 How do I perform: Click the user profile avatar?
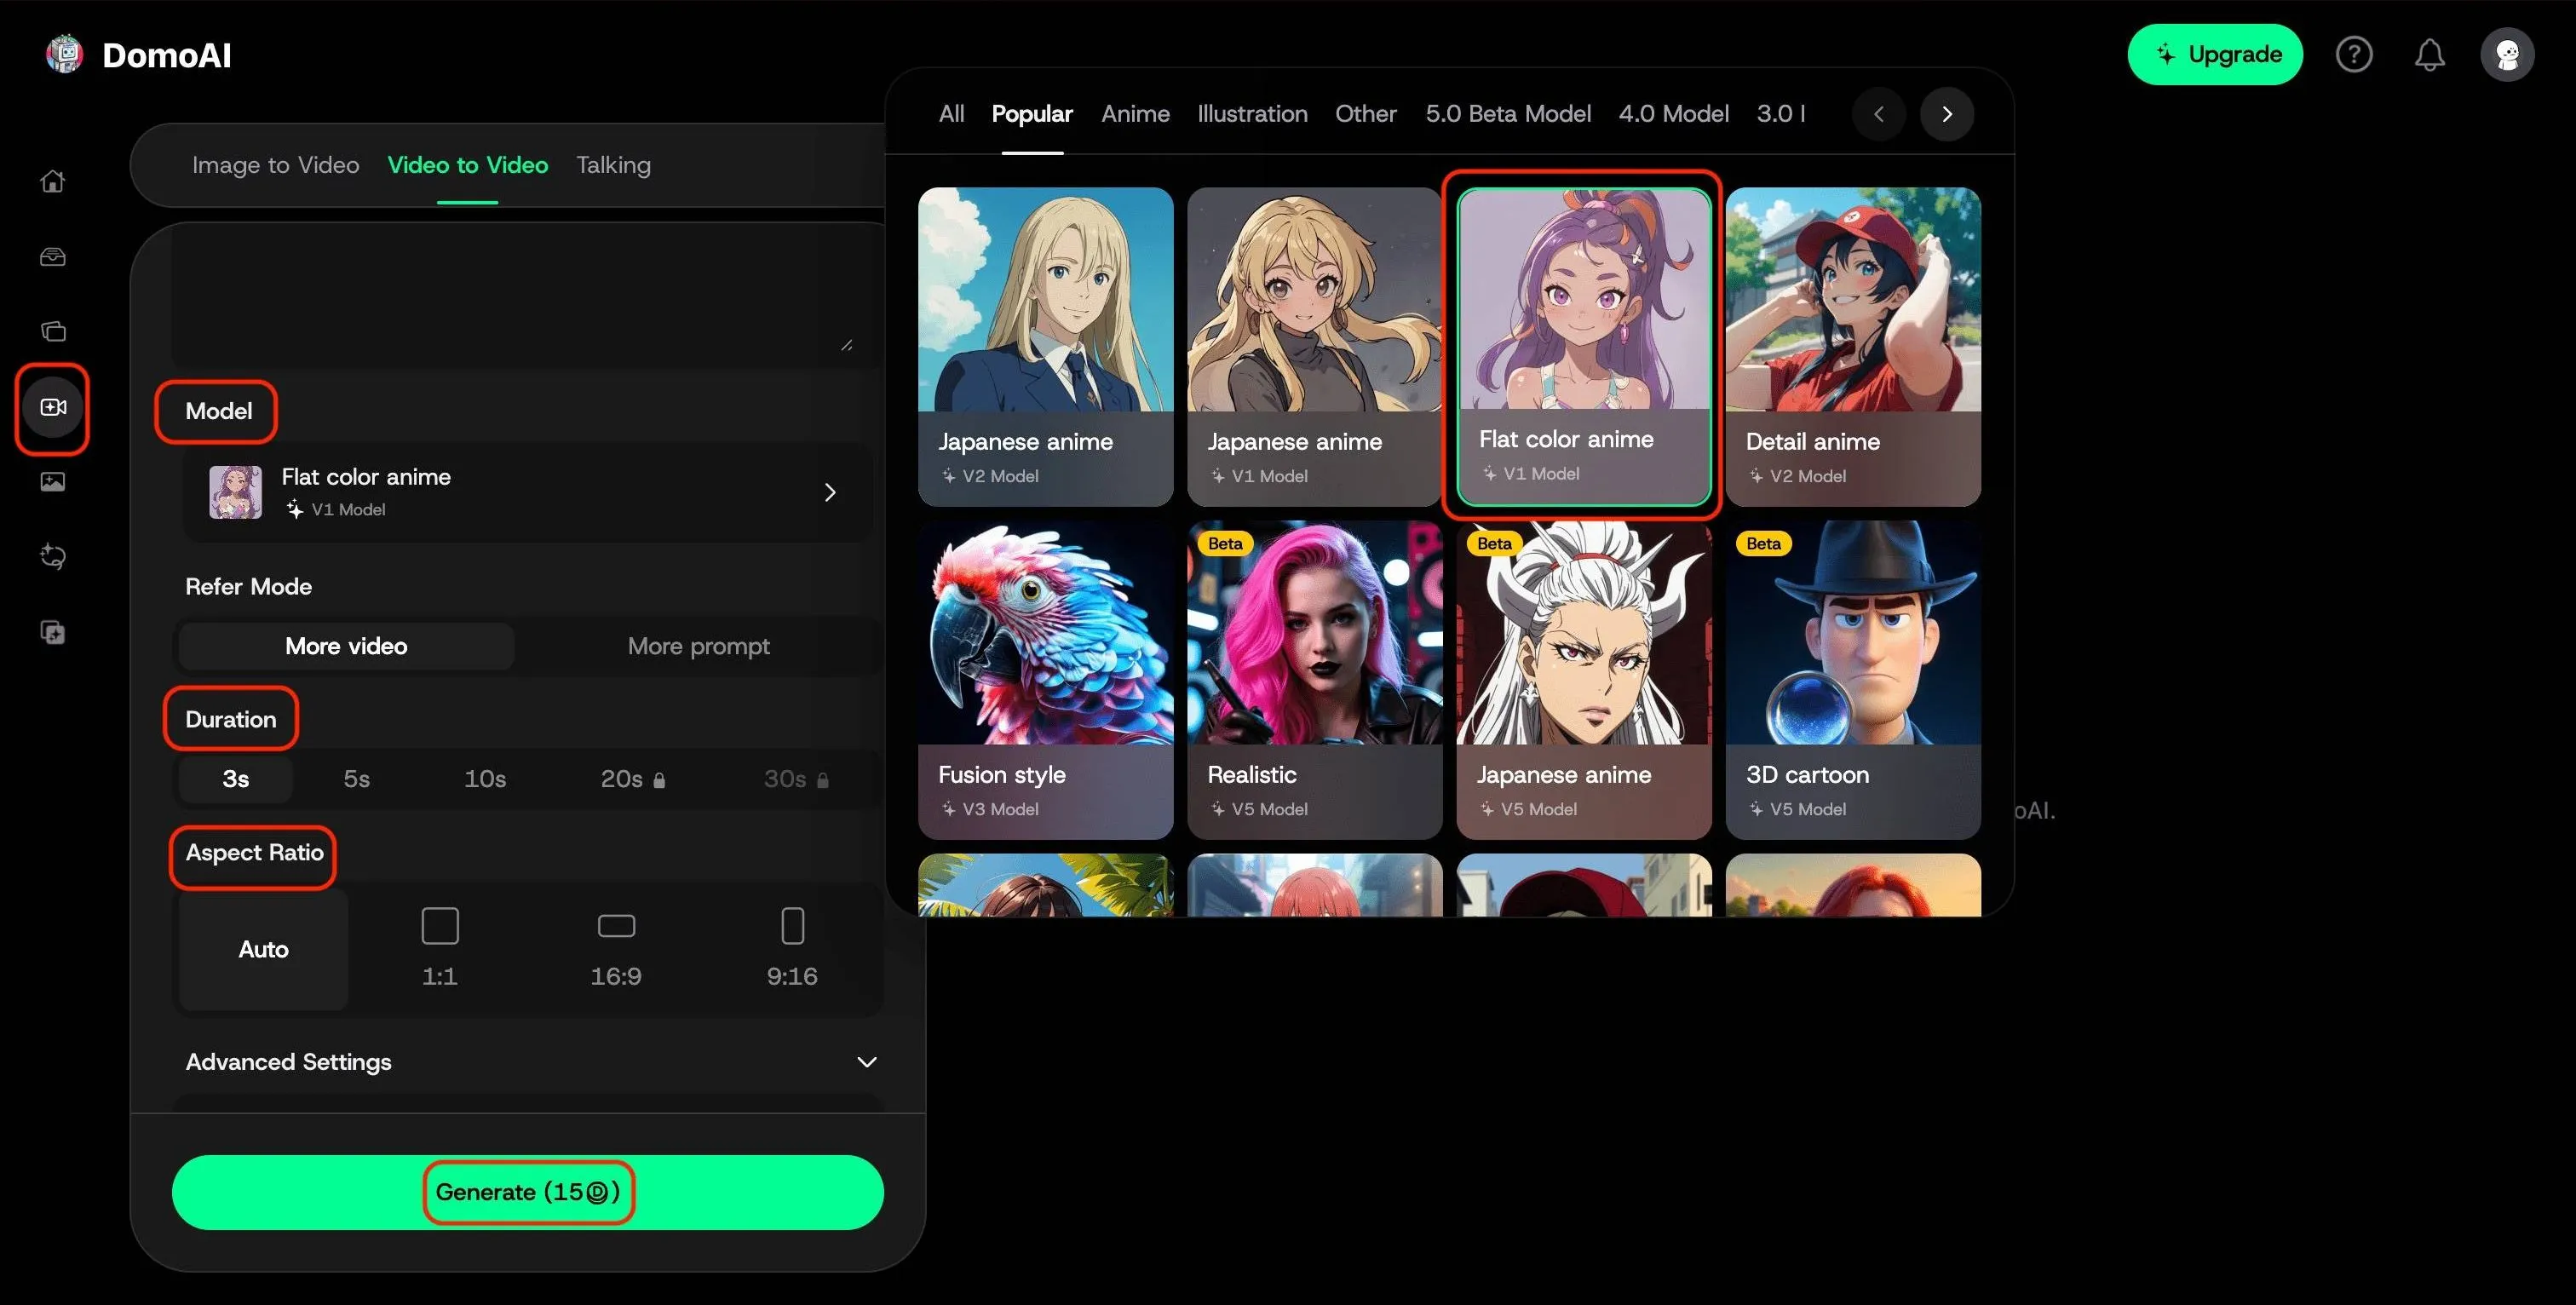tap(2506, 54)
